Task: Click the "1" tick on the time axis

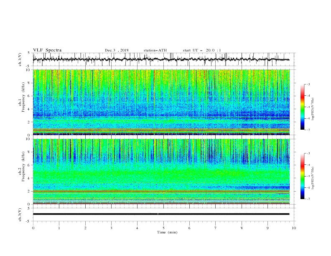Action: pos(59,228)
